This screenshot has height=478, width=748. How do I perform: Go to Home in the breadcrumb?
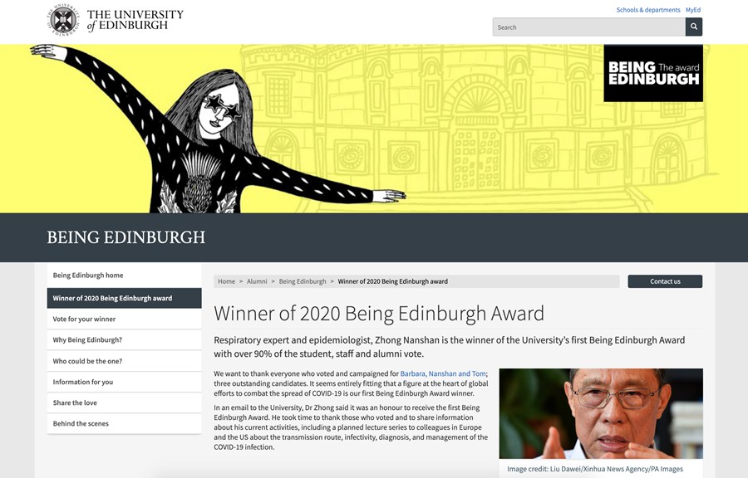(x=227, y=281)
